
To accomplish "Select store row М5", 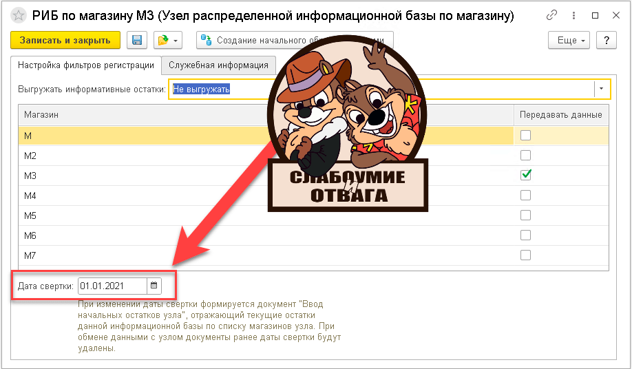I will tap(313, 215).
